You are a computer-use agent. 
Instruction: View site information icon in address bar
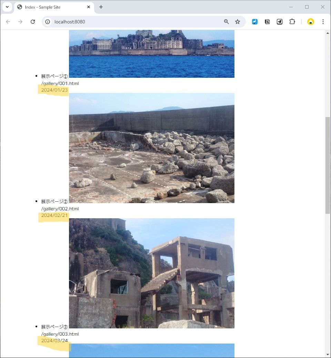pos(48,22)
